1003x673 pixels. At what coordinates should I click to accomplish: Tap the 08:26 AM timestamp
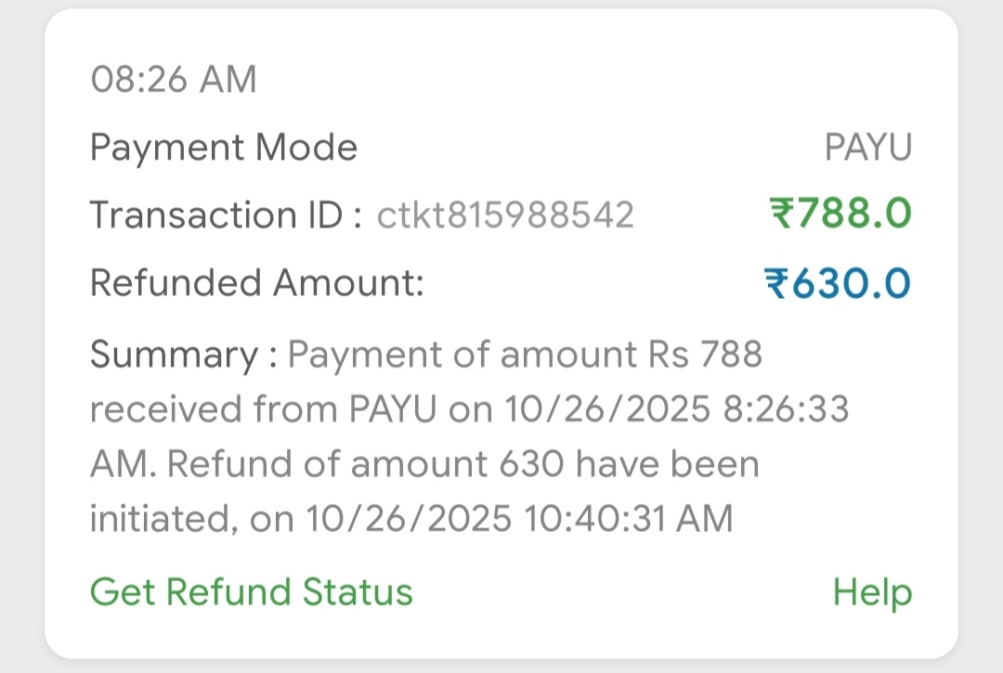click(x=173, y=81)
